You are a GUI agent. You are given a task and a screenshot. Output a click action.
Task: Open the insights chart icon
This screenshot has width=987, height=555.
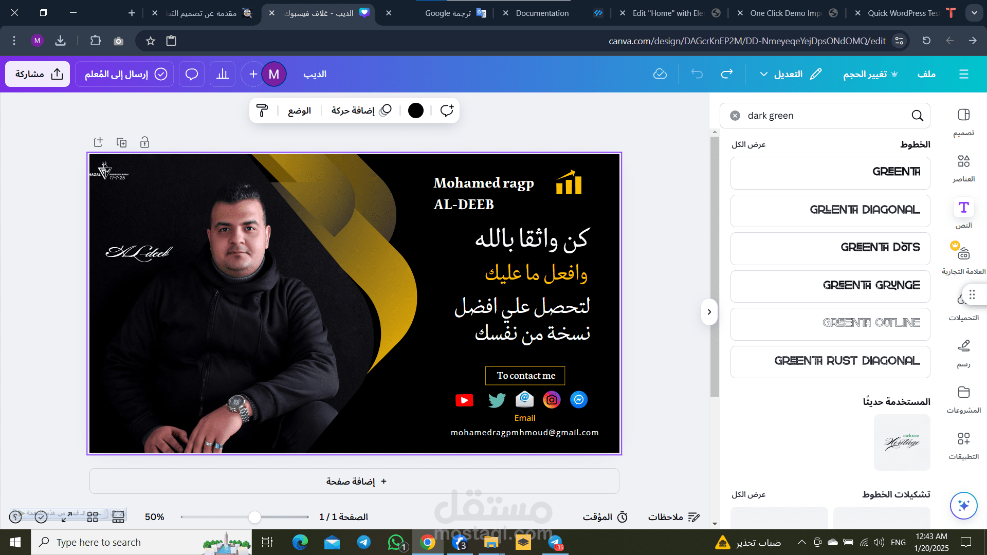pyautogui.click(x=223, y=74)
